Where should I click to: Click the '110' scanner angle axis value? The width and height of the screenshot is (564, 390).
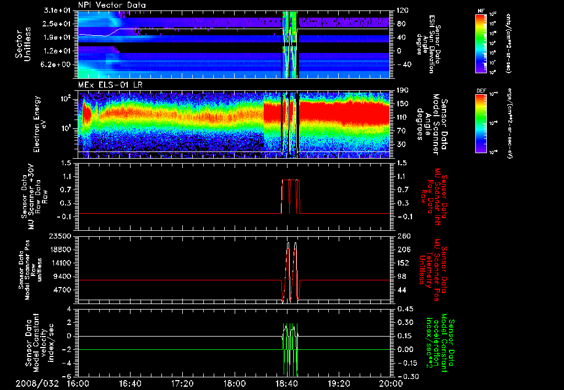pyautogui.click(x=403, y=117)
